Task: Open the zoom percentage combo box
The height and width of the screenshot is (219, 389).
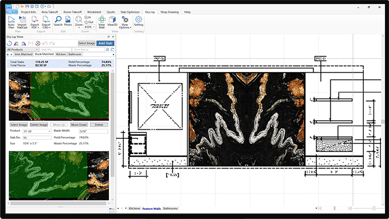Action: point(90,27)
